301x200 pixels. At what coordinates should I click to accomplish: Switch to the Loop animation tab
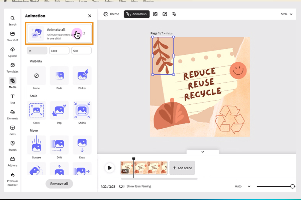coord(59,51)
